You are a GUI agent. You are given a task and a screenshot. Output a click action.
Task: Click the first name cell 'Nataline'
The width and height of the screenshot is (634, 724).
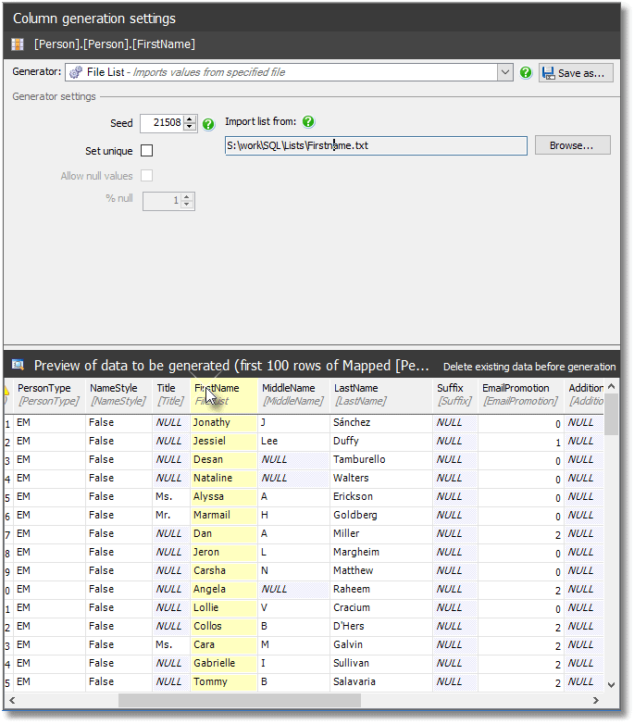(x=224, y=478)
